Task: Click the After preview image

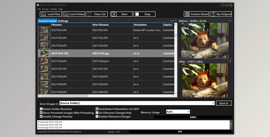Action: pyautogui.click(x=205, y=80)
